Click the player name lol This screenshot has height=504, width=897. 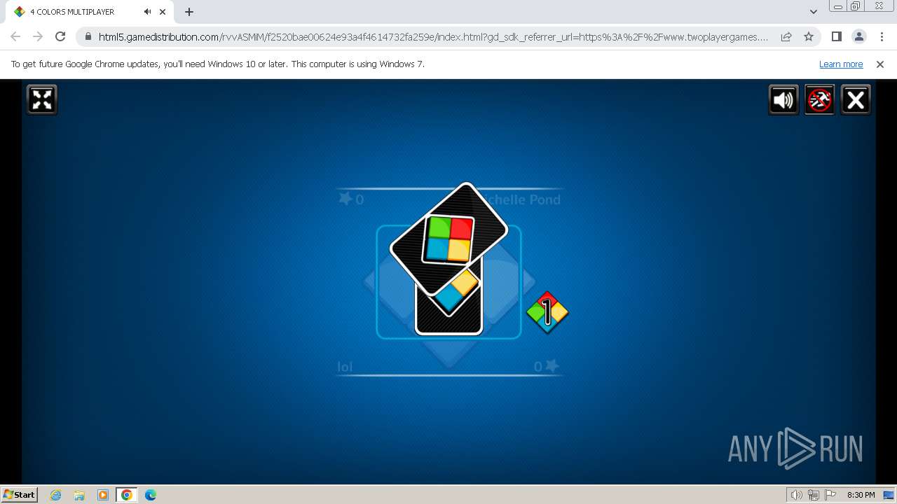click(345, 367)
